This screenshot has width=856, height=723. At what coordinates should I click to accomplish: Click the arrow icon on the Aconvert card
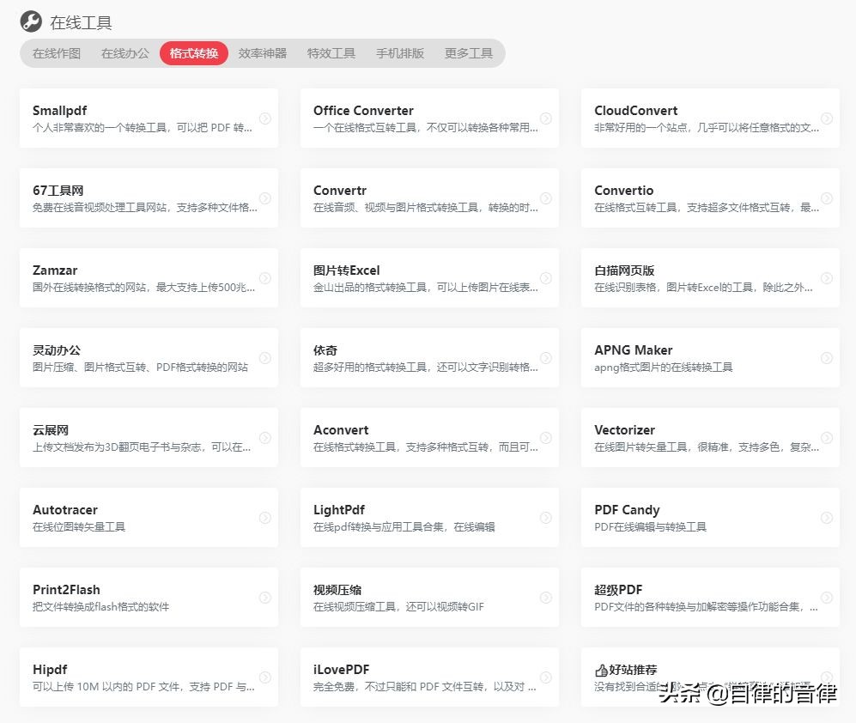point(546,437)
